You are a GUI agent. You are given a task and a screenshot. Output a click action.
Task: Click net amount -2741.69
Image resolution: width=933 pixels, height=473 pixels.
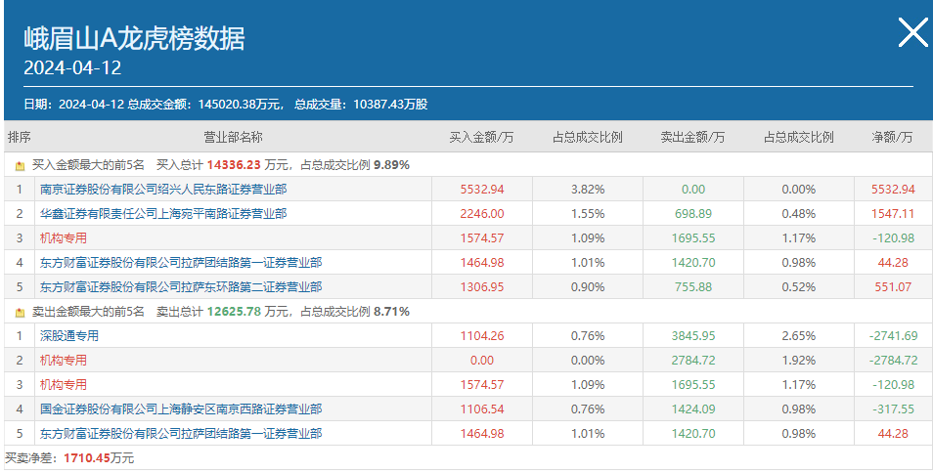(x=893, y=336)
